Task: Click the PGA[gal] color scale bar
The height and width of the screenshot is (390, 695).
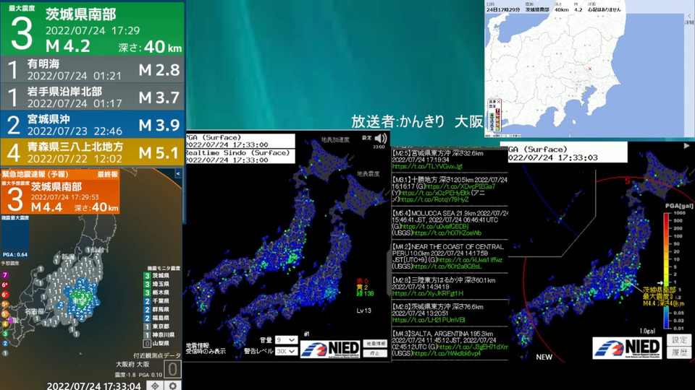Action: pos(667,271)
